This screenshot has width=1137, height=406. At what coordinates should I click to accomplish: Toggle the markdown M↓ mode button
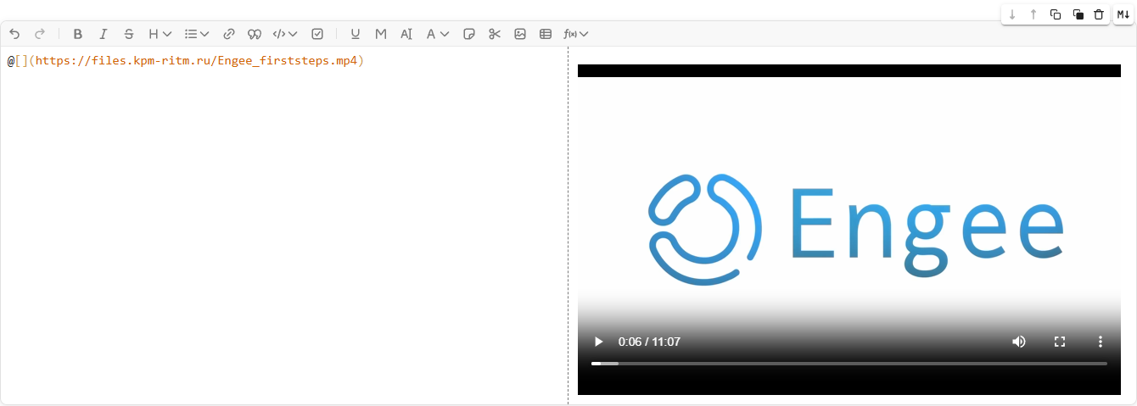pos(1123,14)
